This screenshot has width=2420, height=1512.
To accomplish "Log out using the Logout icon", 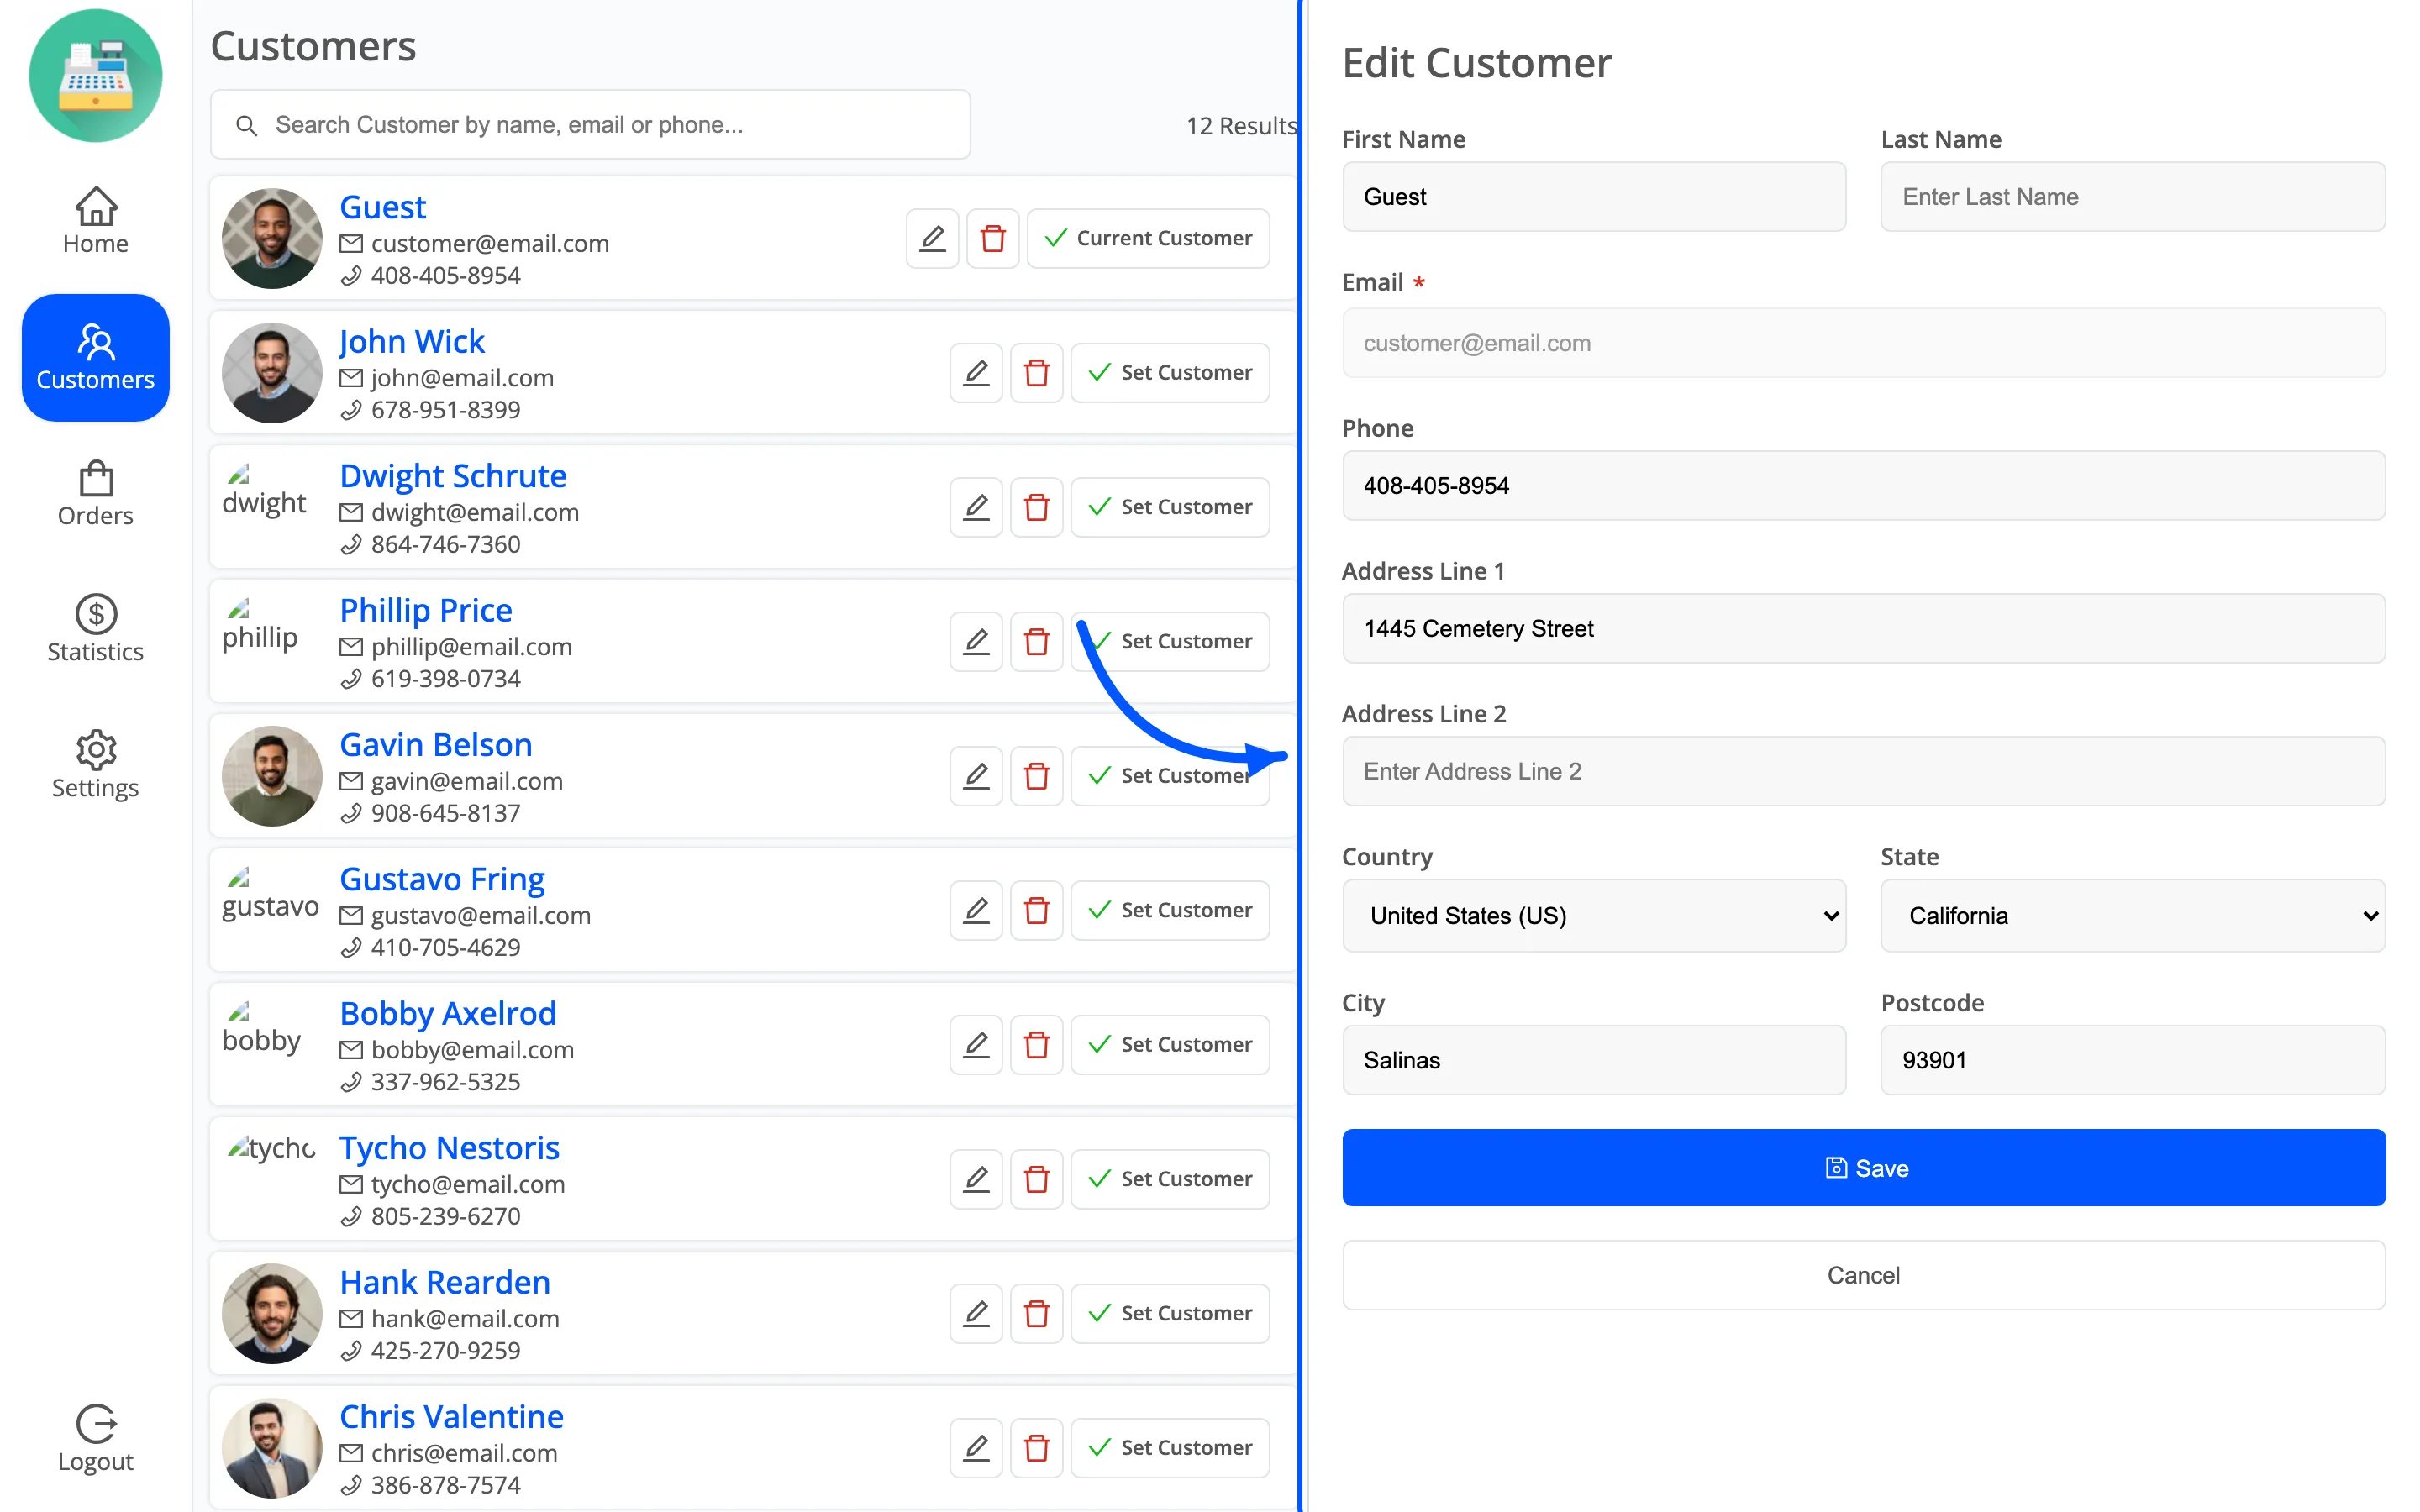I will (96, 1438).
